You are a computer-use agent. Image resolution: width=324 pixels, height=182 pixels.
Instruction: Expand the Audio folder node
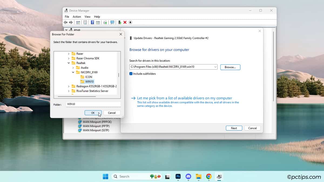click(x=73, y=68)
